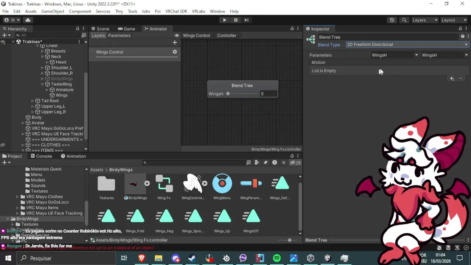Expand Upper Leg_L in Hierarchy
Image resolution: width=471 pixels, height=265 pixels.
(x=33, y=106)
